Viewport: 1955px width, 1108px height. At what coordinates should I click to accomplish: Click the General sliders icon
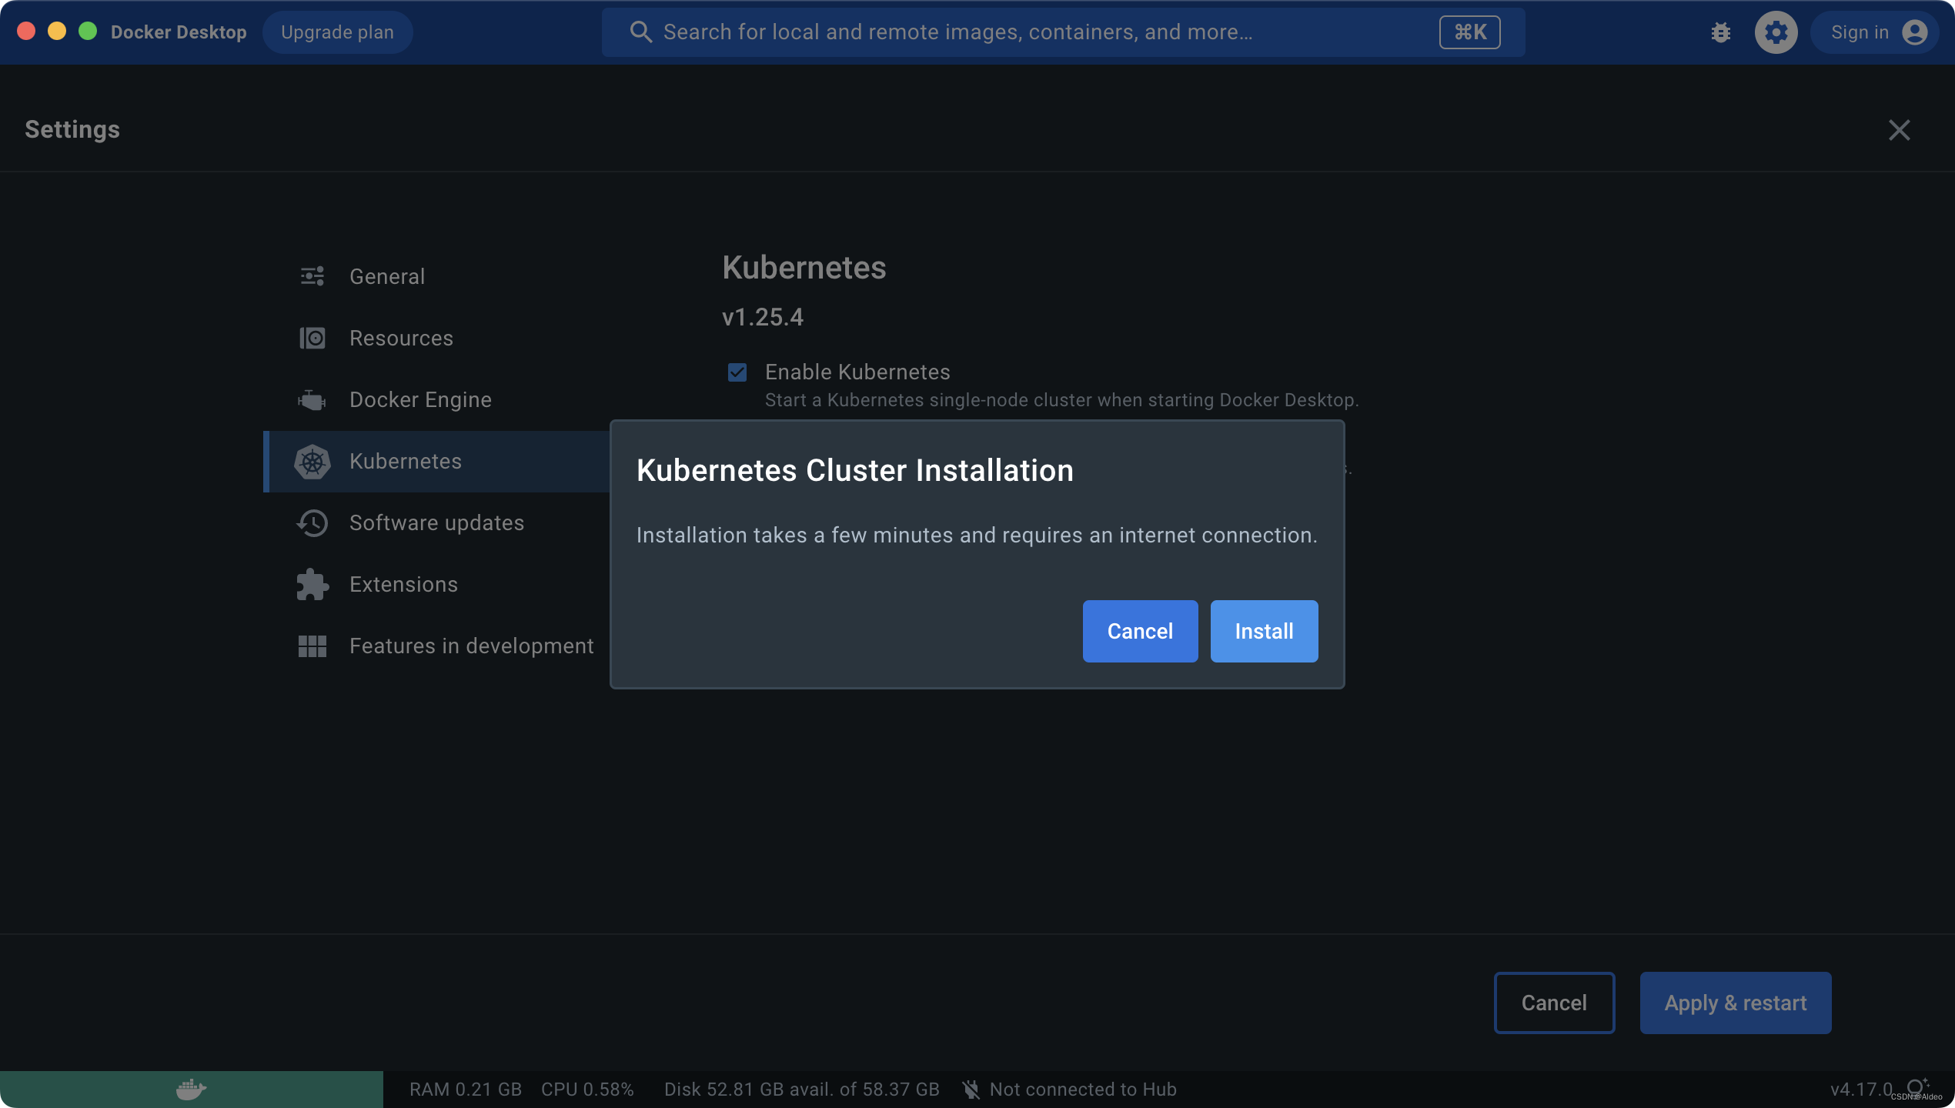pos(312,276)
